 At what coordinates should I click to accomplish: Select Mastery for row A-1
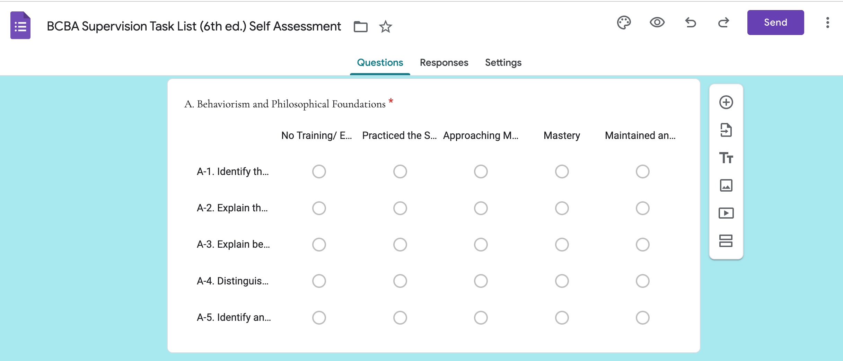[561, 171]
